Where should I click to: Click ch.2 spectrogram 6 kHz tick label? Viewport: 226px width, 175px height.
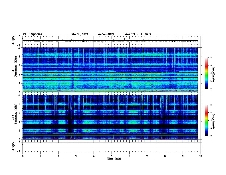(20, 113)
